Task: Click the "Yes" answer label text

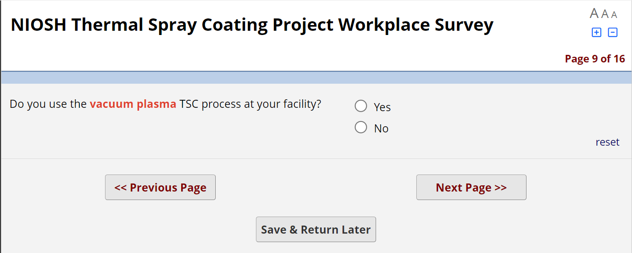Action: pos(382,107)
